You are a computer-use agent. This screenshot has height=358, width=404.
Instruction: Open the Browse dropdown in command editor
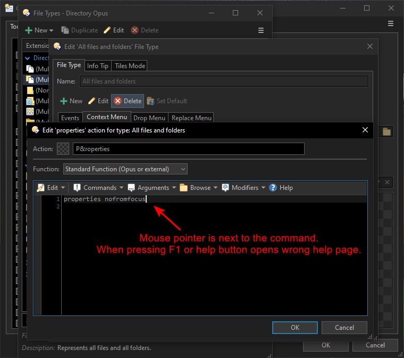pos(198,188)
